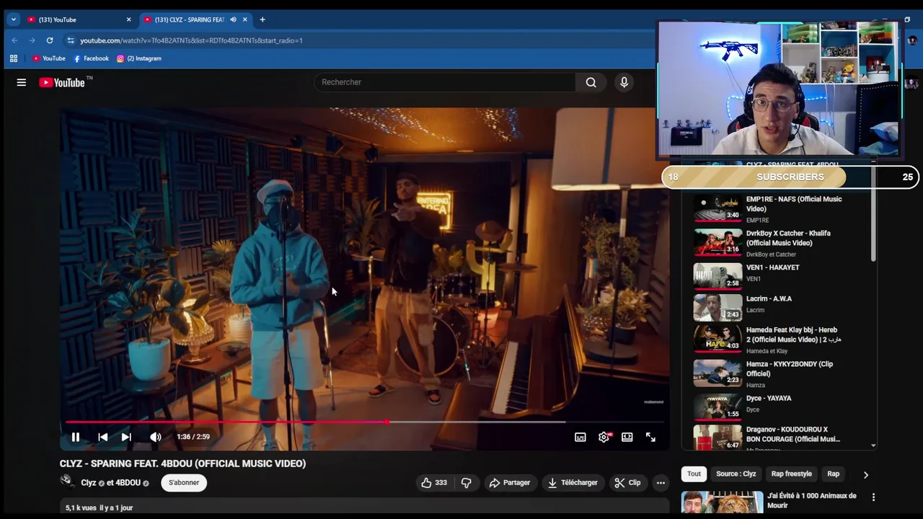The width and height of the screenshot is (923, 519).
Task: Like the video with 333 likes
Action: [434, 483]
